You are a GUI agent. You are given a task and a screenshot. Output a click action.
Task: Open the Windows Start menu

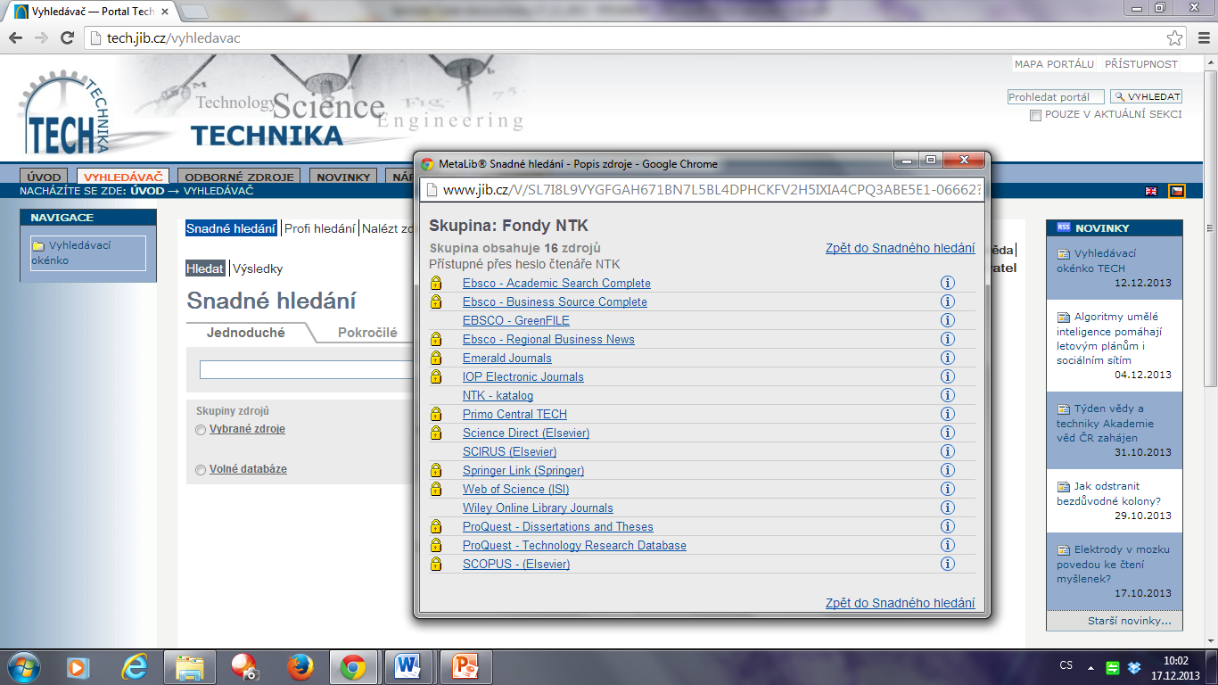(x=24, y=666)
